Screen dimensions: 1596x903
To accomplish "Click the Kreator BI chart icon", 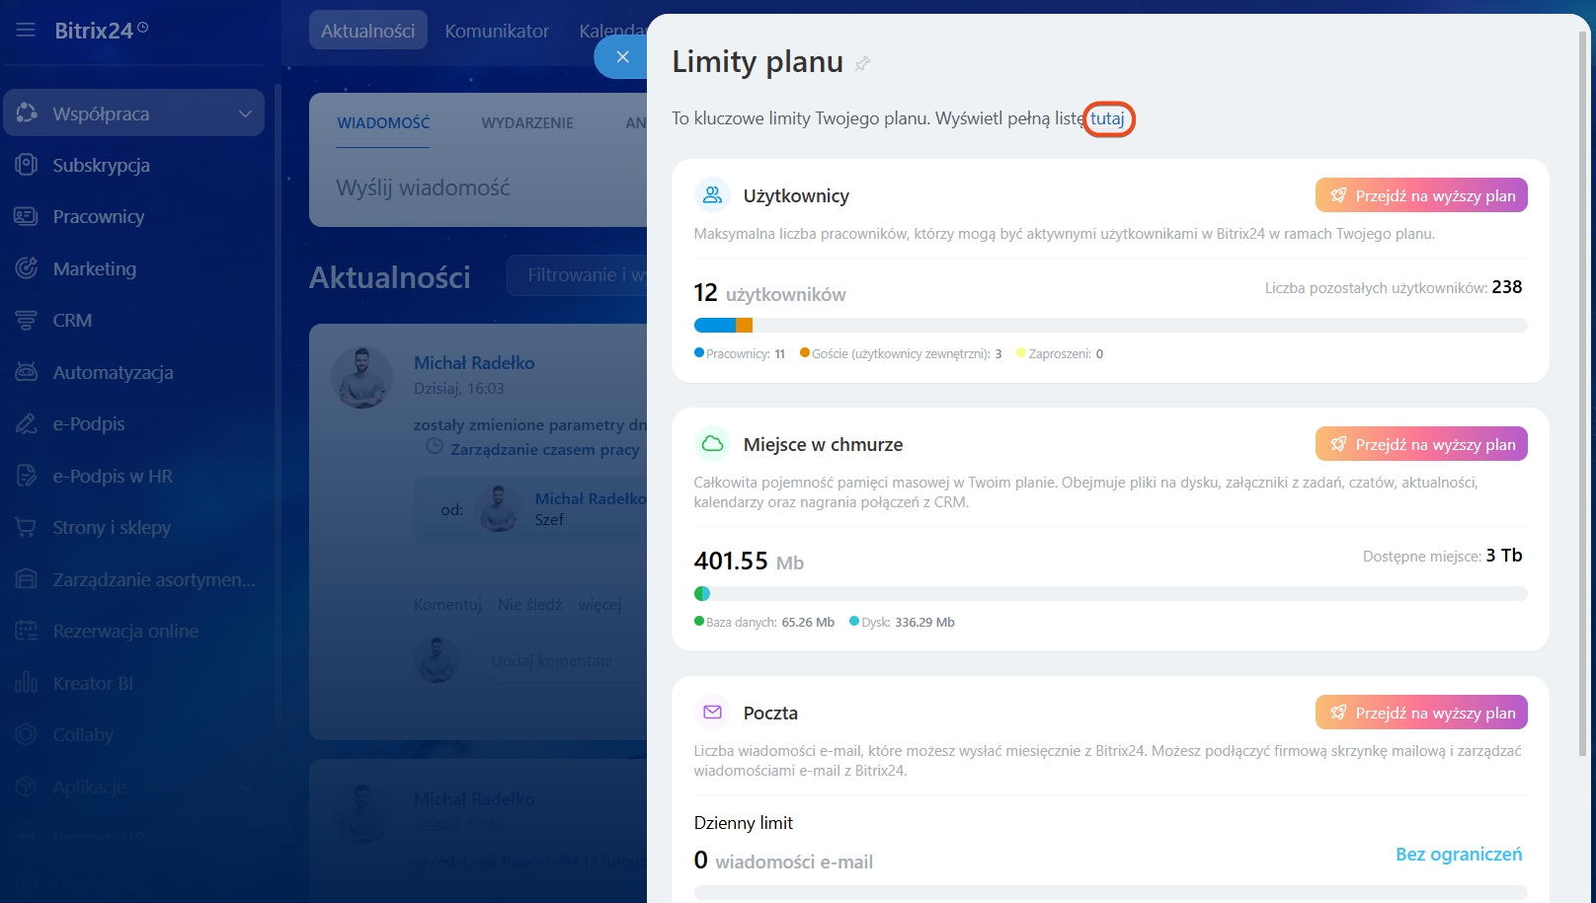I will click(x=27, y=683).
